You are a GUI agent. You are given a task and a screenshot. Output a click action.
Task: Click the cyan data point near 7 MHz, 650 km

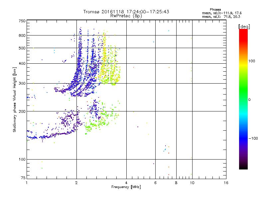pos(169,31)
